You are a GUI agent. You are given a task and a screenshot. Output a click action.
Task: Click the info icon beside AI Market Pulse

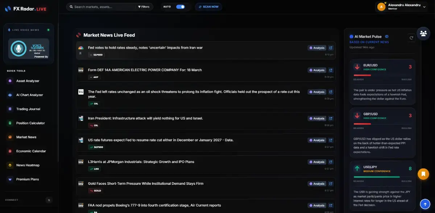[387, 37]
